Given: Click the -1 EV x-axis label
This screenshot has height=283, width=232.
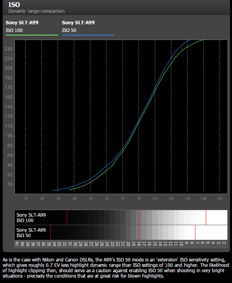Looking at the screenshot, I should point(123,199).
